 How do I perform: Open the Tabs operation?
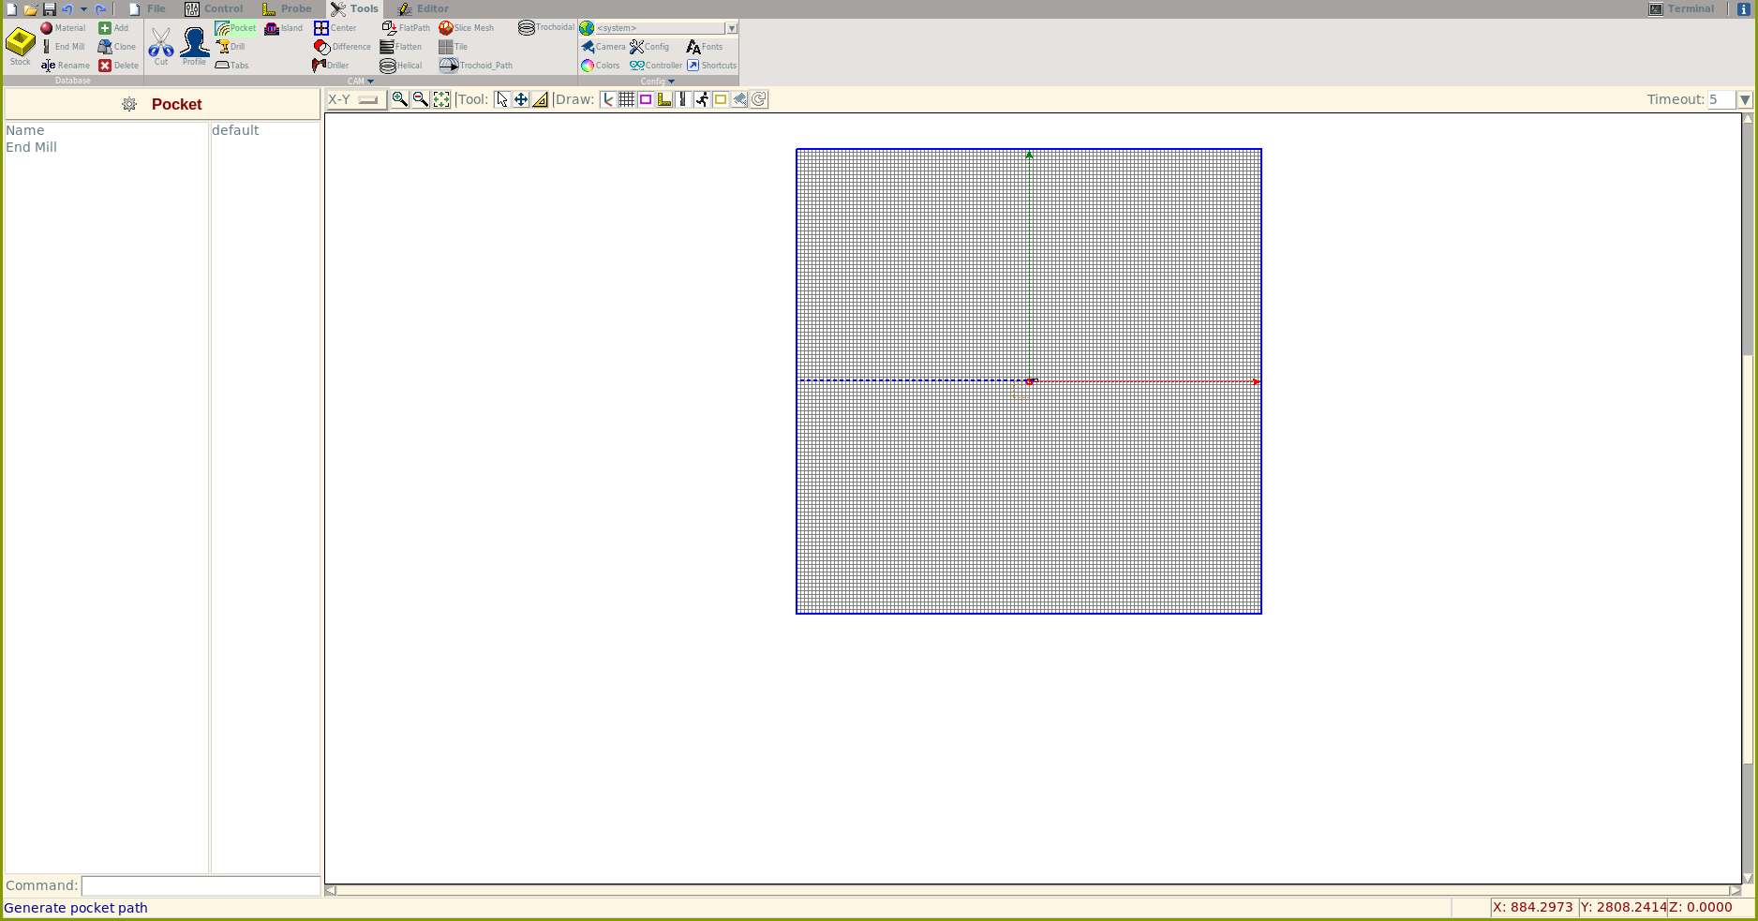[231, 66]
